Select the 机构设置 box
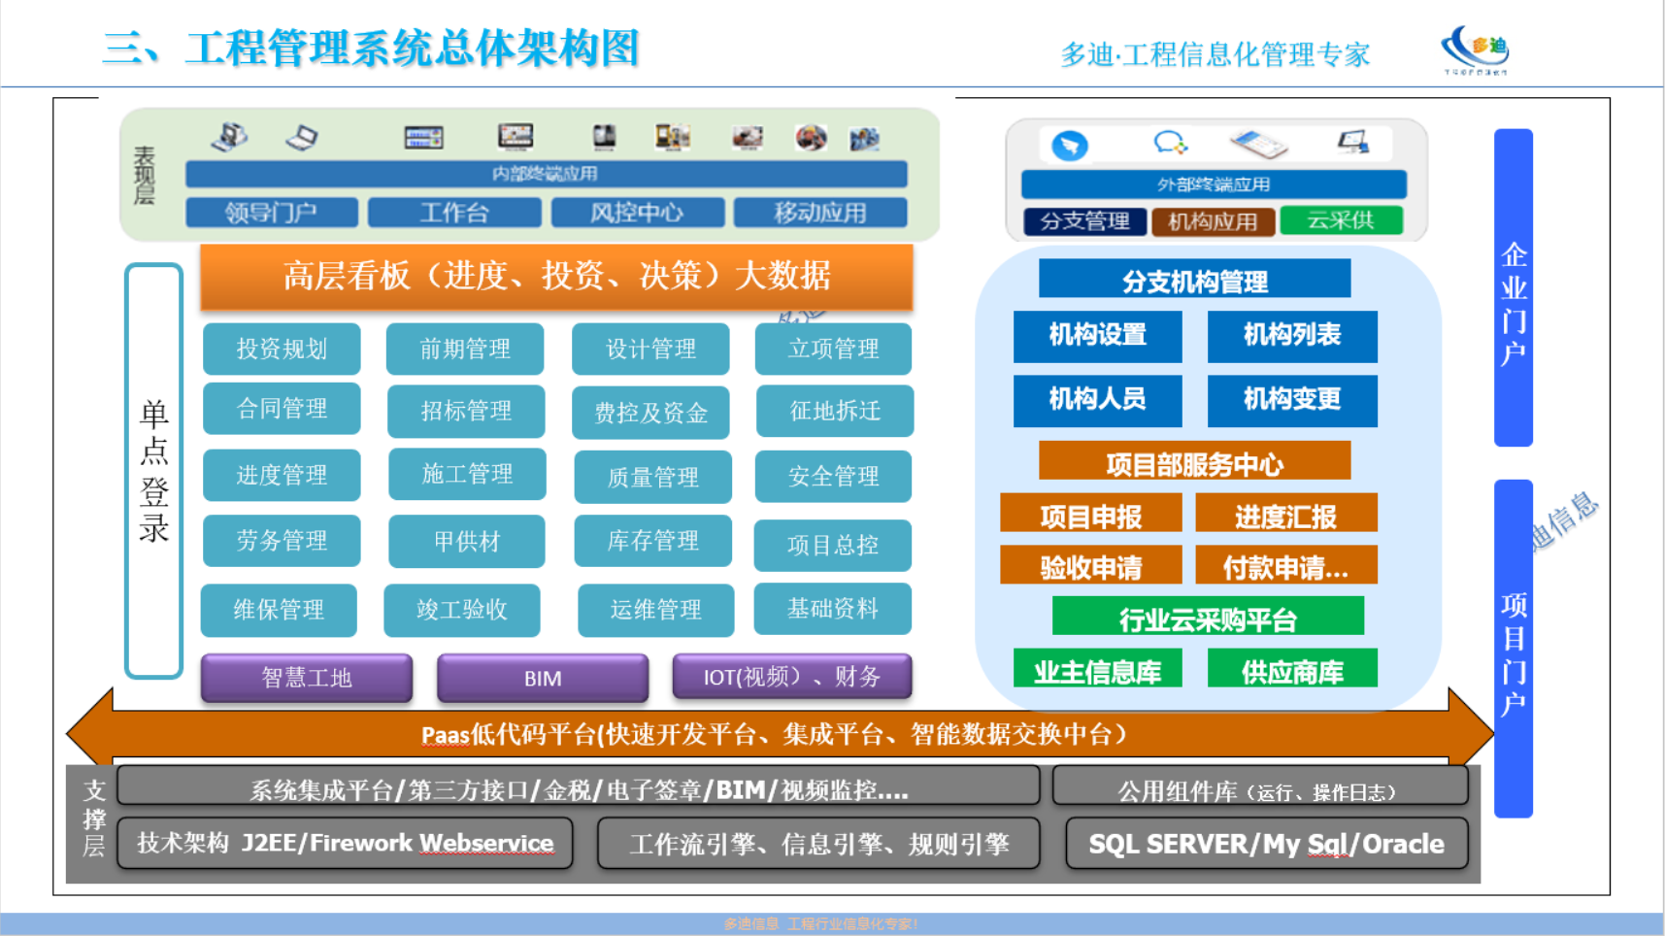Screen dimensions: 1665x936 pyautogui.click(x=1098, y=336)
